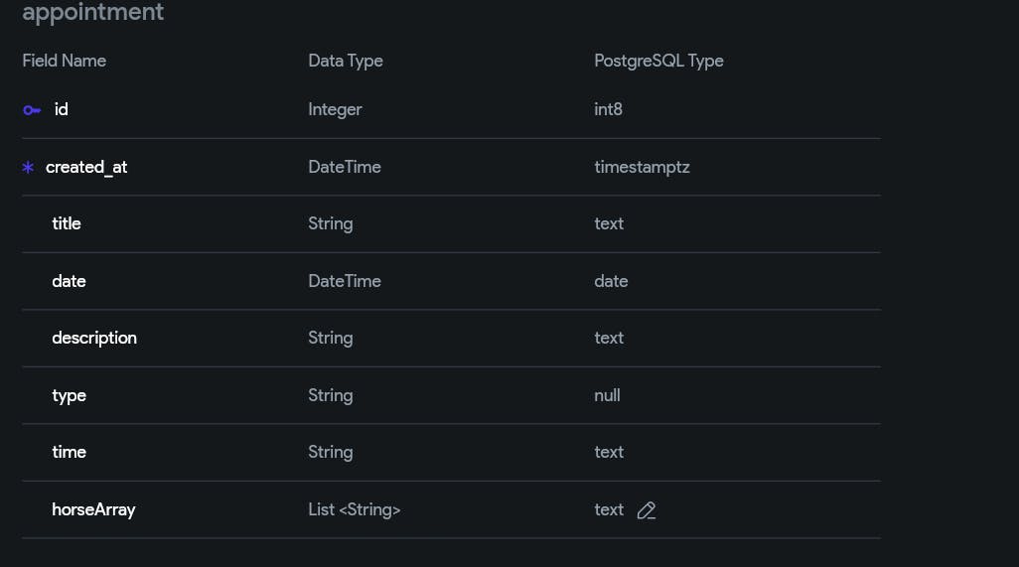Screen dimensions: 1019x567
Task: Click the PostgreSQL Type column header
Action: click(658, 61)
